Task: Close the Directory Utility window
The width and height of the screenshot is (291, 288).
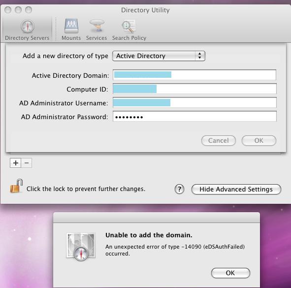Action: coord(8,10)
